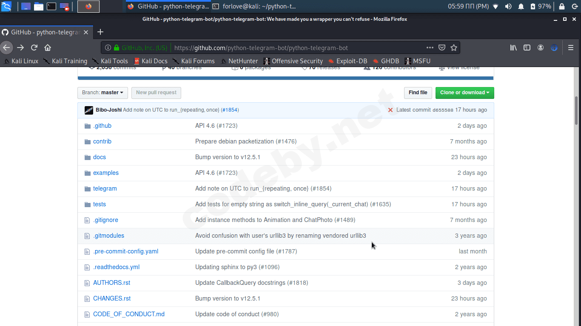This screenshot has height=326, width=581.
Task: Click the panel clock showing 05:59
Action: click(468, 6)
